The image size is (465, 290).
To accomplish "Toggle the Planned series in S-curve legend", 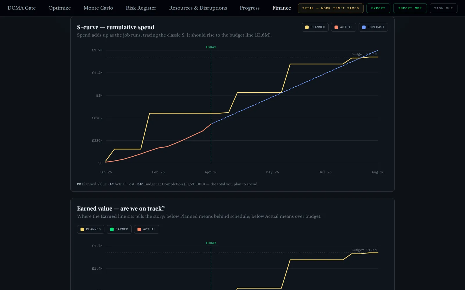I will point(315,27).
